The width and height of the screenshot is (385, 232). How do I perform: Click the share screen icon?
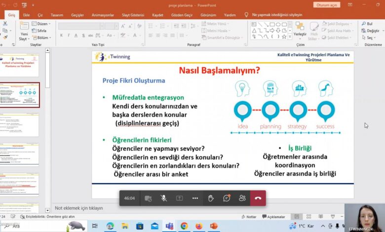click(179, 198)
